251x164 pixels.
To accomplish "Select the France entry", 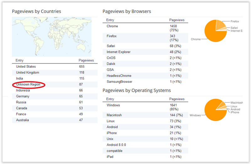I will pos(21,114).
